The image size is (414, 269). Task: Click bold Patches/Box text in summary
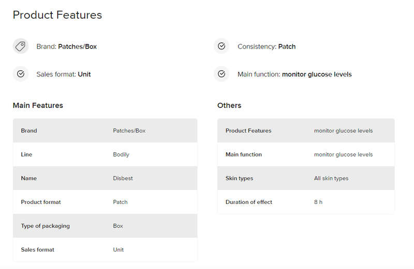coord(77,46)
